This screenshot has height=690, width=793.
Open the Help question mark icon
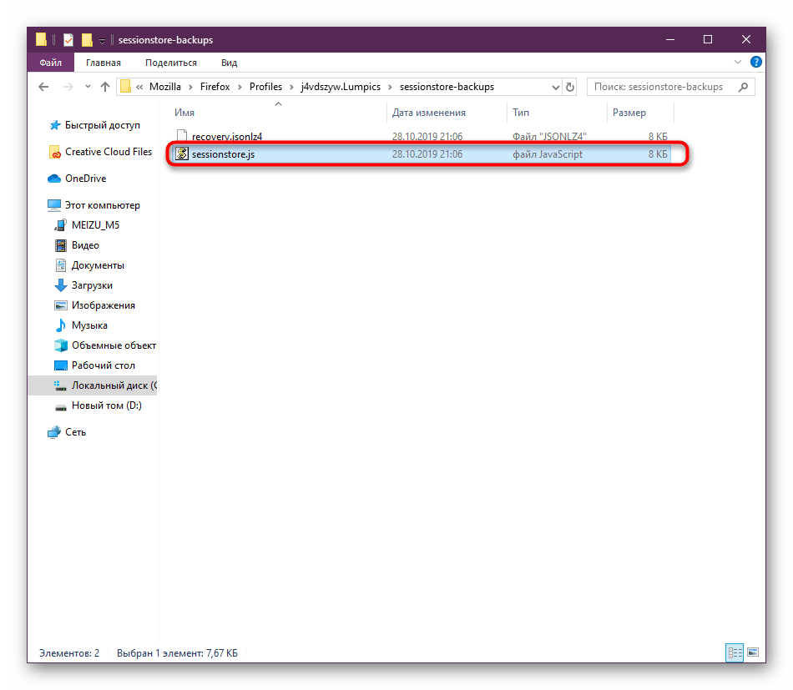[755, 62]
